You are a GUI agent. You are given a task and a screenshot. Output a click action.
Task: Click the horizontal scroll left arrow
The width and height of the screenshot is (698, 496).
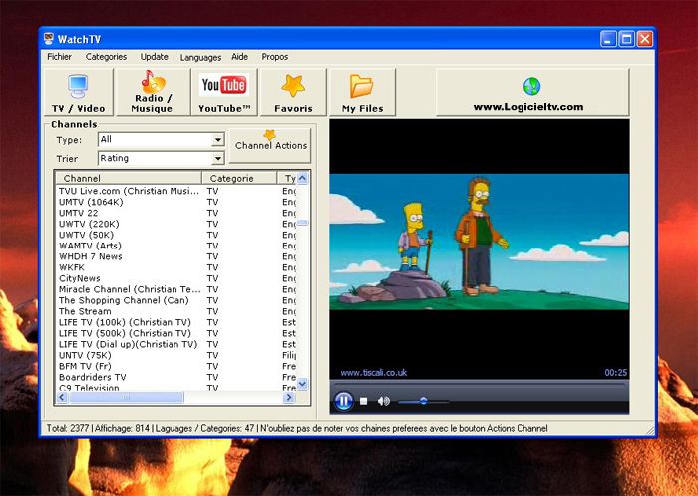coord(62,397)
